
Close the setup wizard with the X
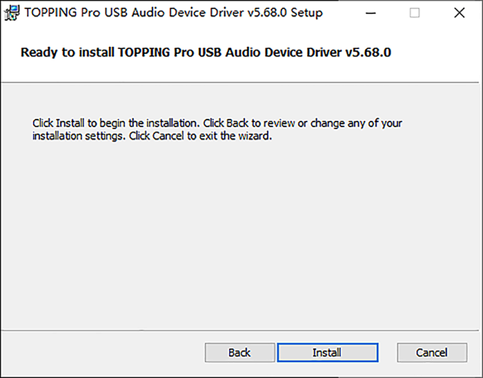click(x=460, y=12)
